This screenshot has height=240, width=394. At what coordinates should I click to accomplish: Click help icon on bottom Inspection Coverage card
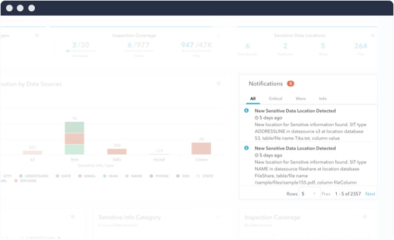coord(365,216)
